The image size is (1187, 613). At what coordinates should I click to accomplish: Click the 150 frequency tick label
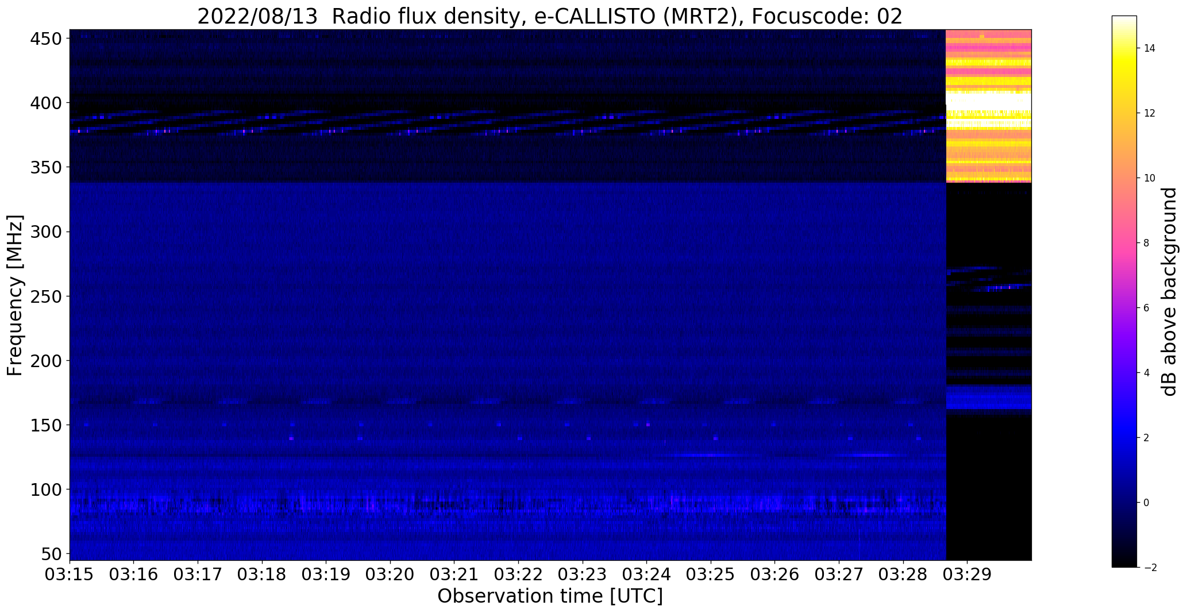click(46, 425)
